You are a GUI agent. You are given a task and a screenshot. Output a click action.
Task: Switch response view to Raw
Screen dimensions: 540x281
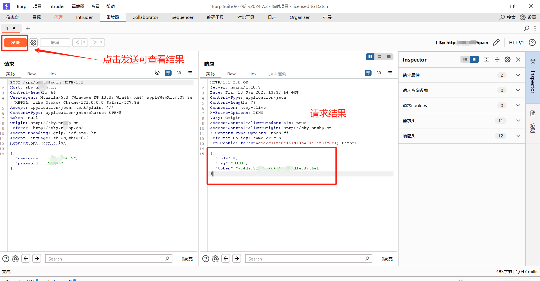tap(231, 74)
